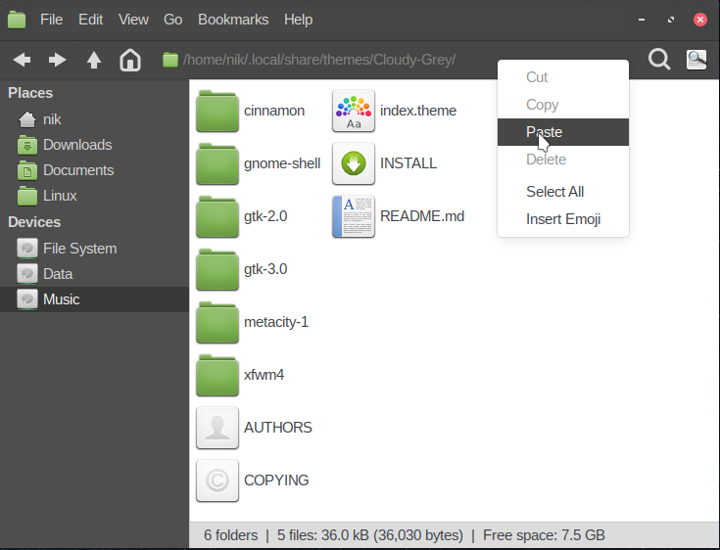The width and height of the screenshot is (720, 550).
Task: Click the zoom view toggle button
Action: click(x=696, y=61)
